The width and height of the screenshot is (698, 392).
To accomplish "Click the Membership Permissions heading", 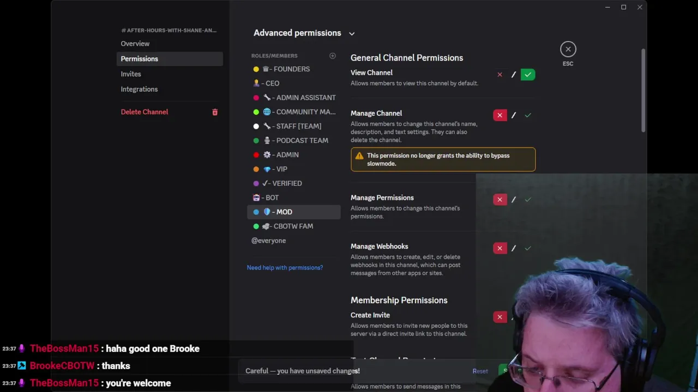I will click(399, 300).
